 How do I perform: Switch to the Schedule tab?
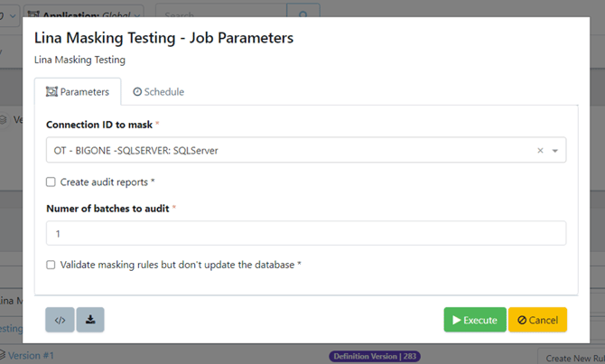tap(159, 92)
